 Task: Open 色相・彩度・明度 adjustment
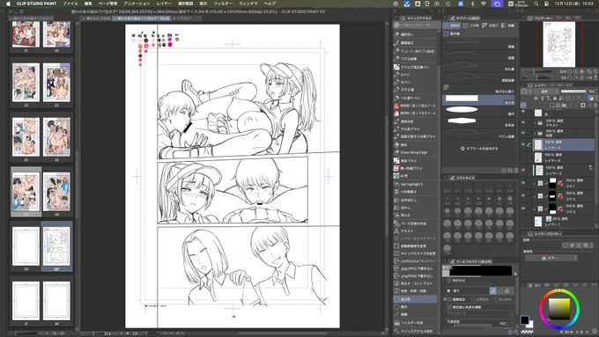416,291
